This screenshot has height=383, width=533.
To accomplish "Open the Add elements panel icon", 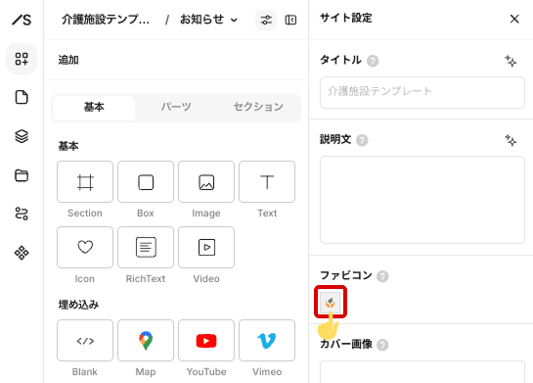I will 22,59.
